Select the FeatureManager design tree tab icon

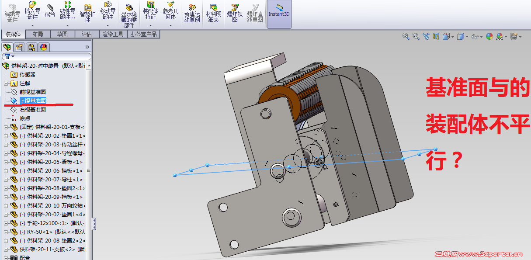click(x=7, y=47)
